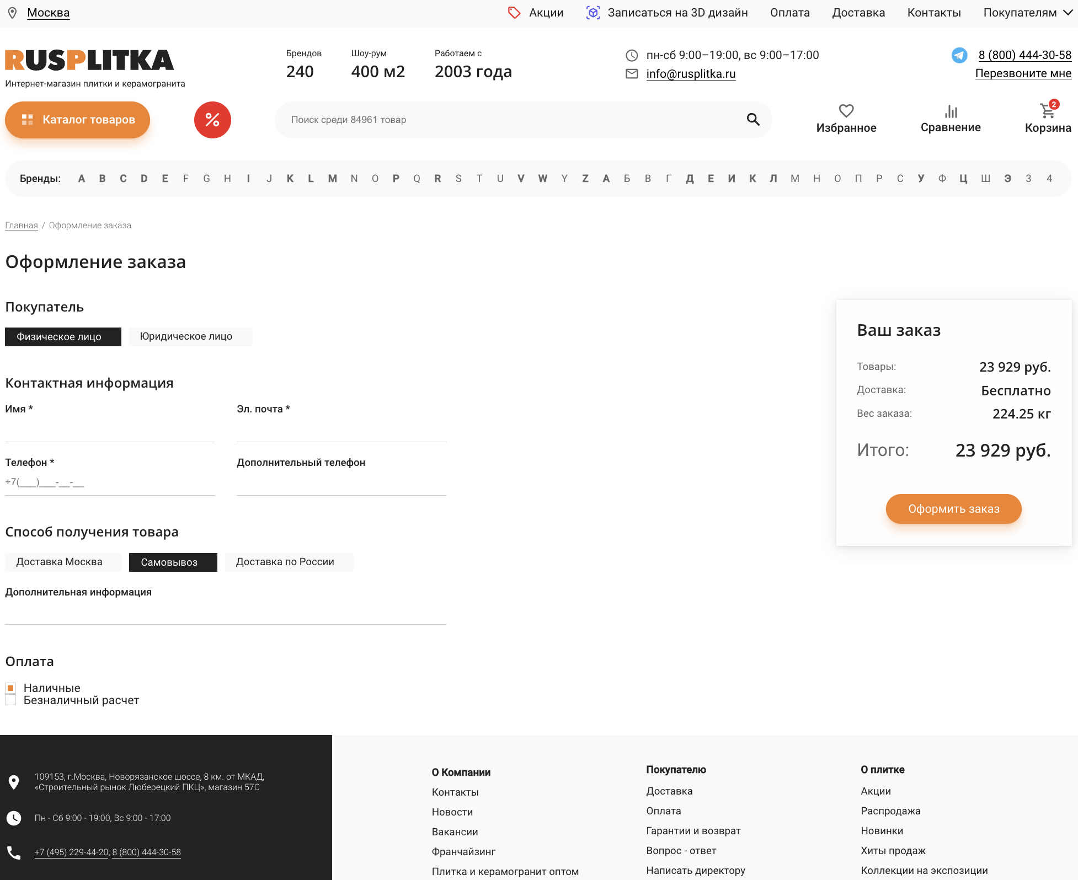The height and width of the screenshot is (880, 1078).
Task: Click the location pin icon beside Москва
Action: coord(12,13)
